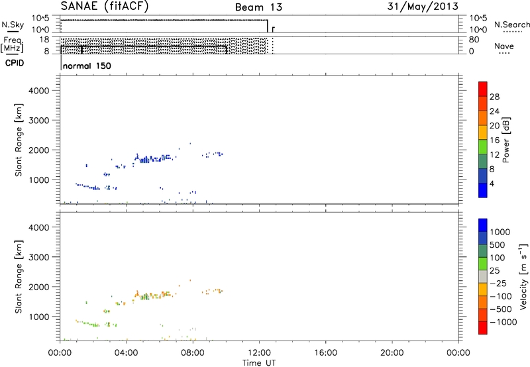Click the '-1000' value on velocity colorbar
This screenshot has height=367, width=530.
pyautogui.click(x=503, y=322)
